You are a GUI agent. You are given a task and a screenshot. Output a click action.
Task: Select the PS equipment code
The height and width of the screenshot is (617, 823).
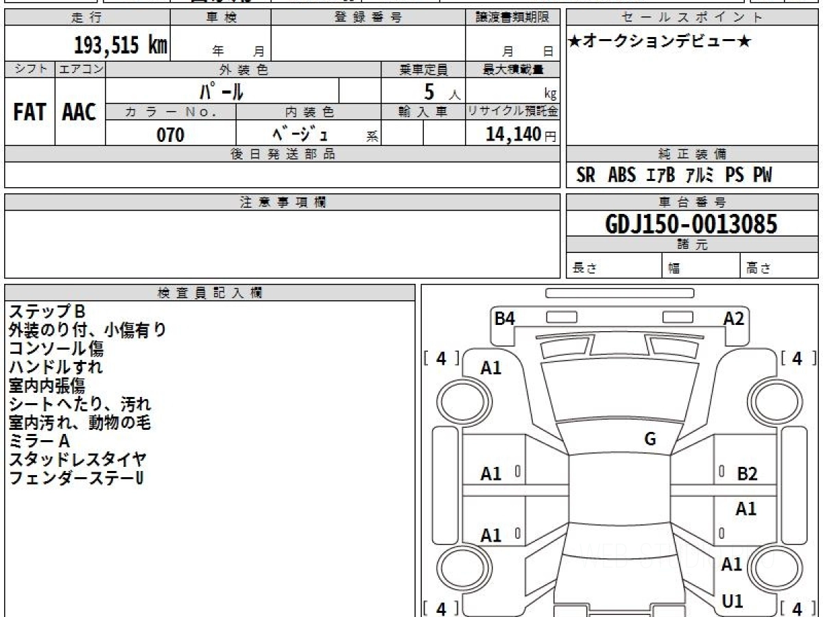coord(735,176)
